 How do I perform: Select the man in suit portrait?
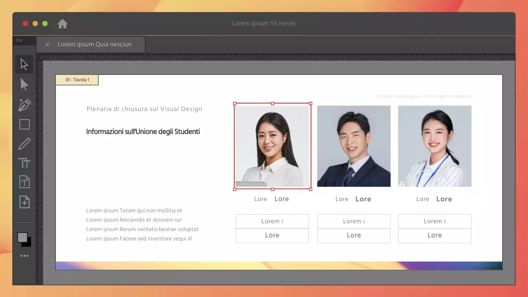tap(354, 146)
